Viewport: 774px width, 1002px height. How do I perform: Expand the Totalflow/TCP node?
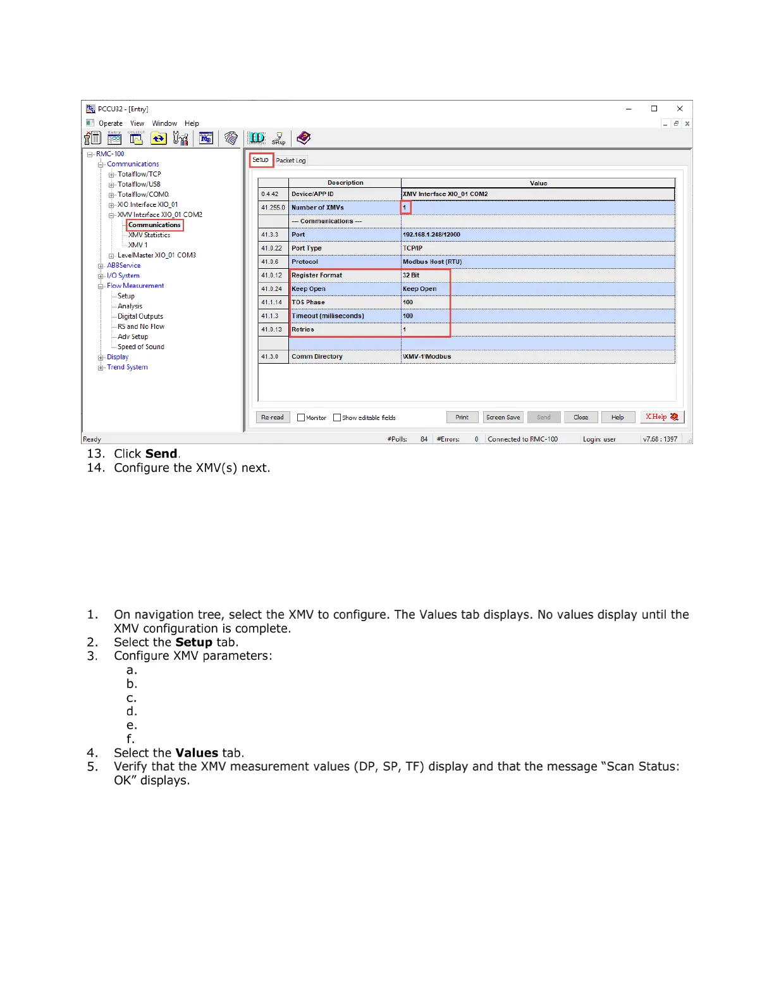click(x=111, y=175)
